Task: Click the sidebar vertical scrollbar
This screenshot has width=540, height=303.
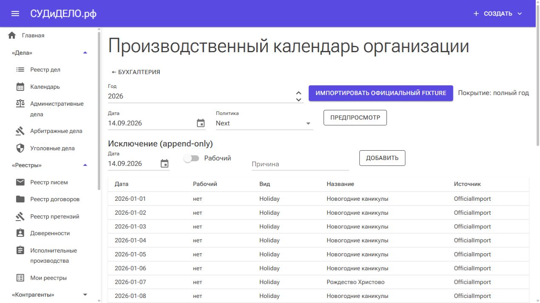Action: (99, 111)
